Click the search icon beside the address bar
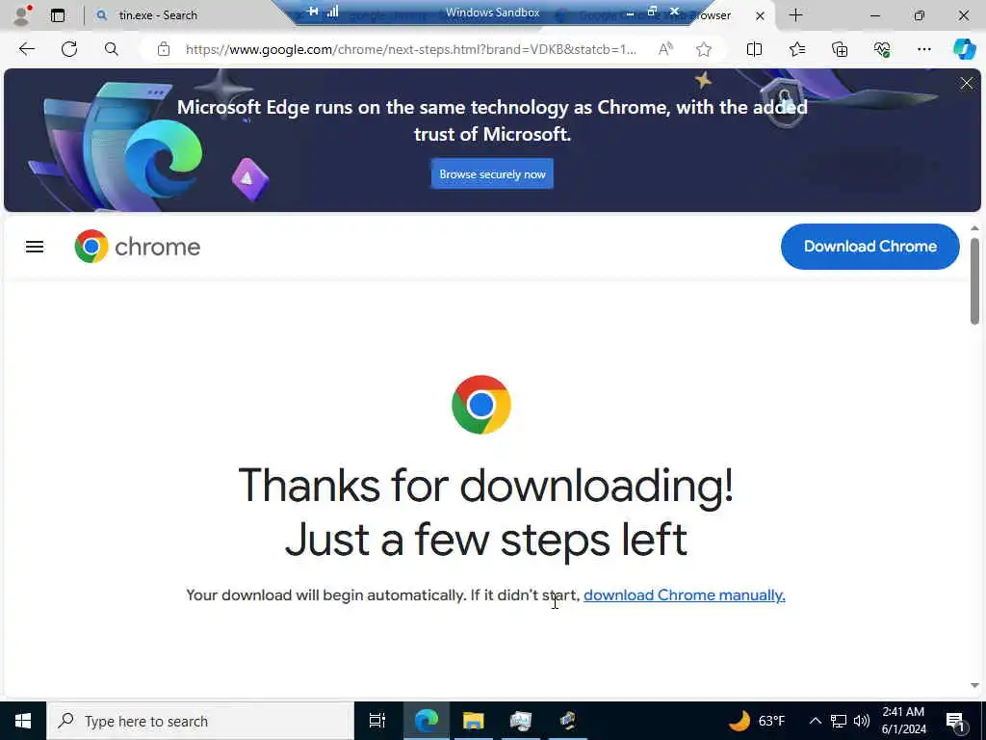This screenshot has height=740, width=986. tap(112, 49)
